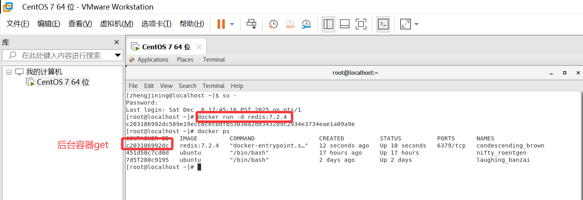Close the root@localhost terminal window
The image size is (583, 200).
point(578,73)
